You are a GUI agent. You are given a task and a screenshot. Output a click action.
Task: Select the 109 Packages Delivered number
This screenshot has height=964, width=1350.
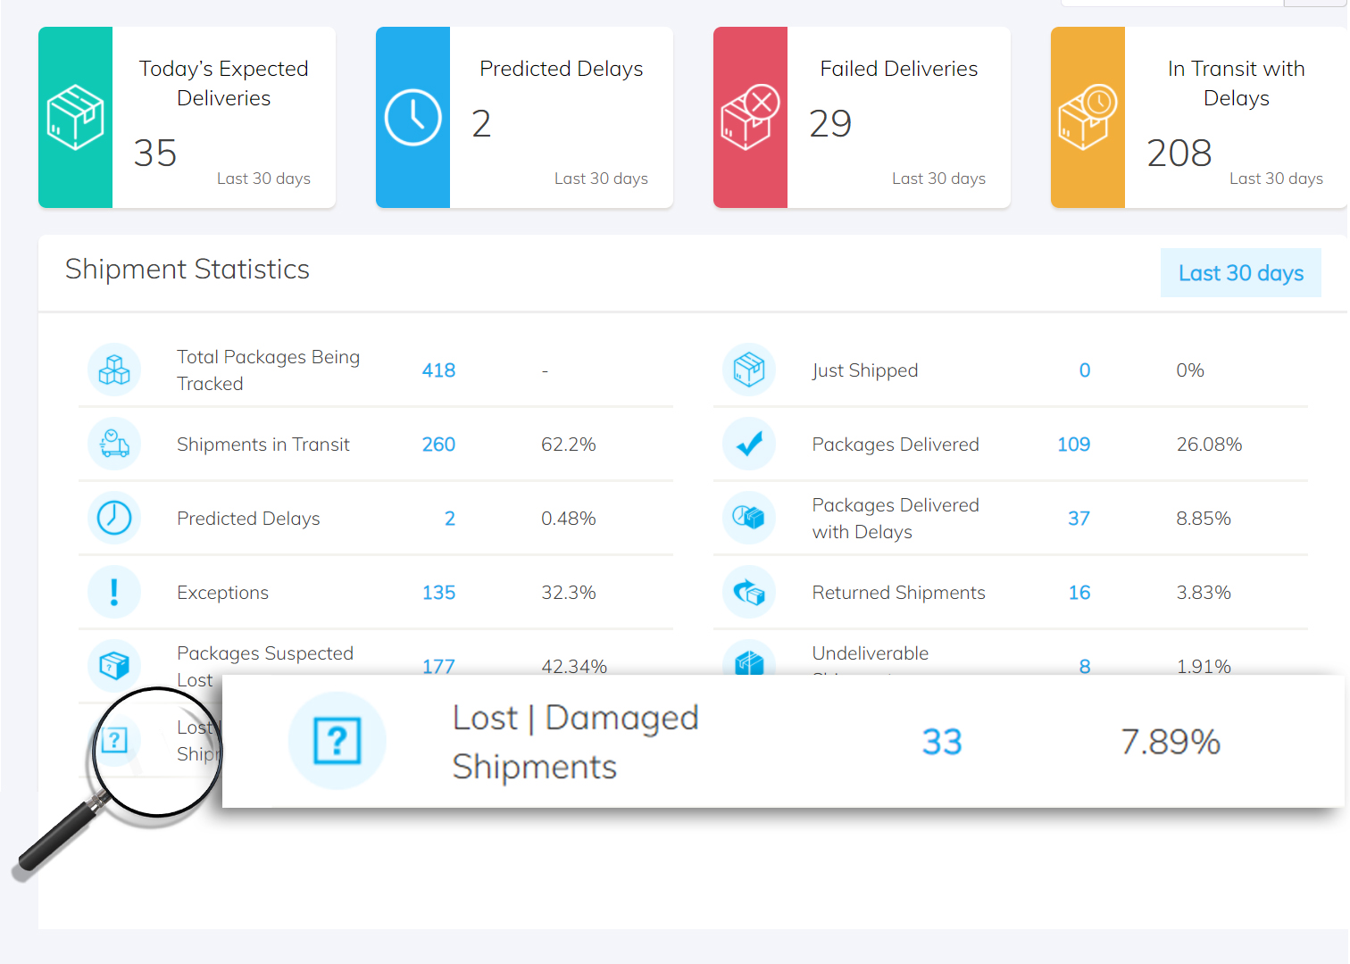(x=1073, y=445)
